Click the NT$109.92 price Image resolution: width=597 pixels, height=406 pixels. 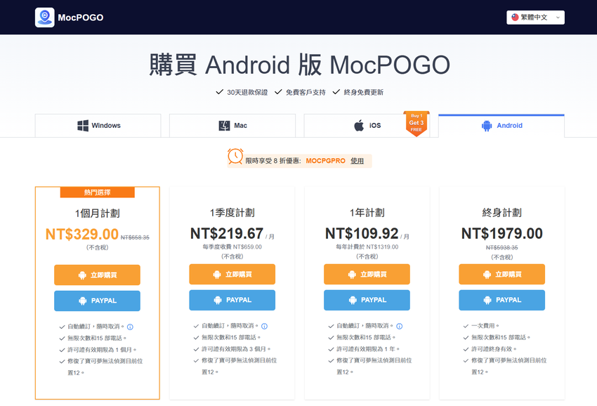(362, 233)
